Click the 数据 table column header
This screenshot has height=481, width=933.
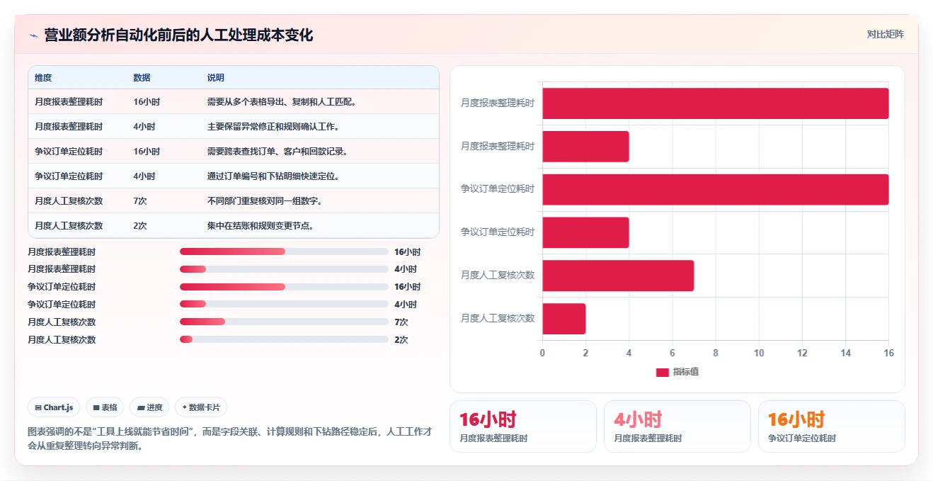pyautogui.click(x=142, y=78)
